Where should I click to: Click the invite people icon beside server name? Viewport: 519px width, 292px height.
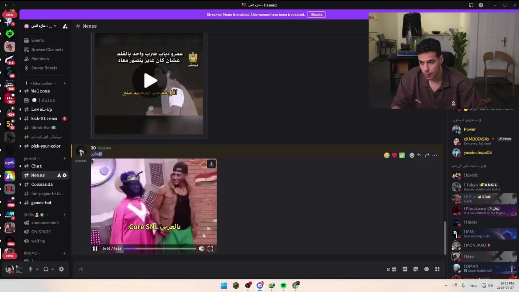click(65, 26)
